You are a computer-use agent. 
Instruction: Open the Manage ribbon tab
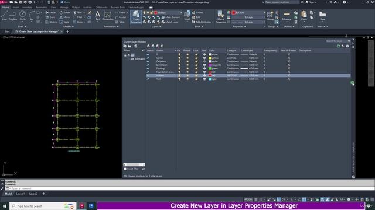(x=64, y=8)
